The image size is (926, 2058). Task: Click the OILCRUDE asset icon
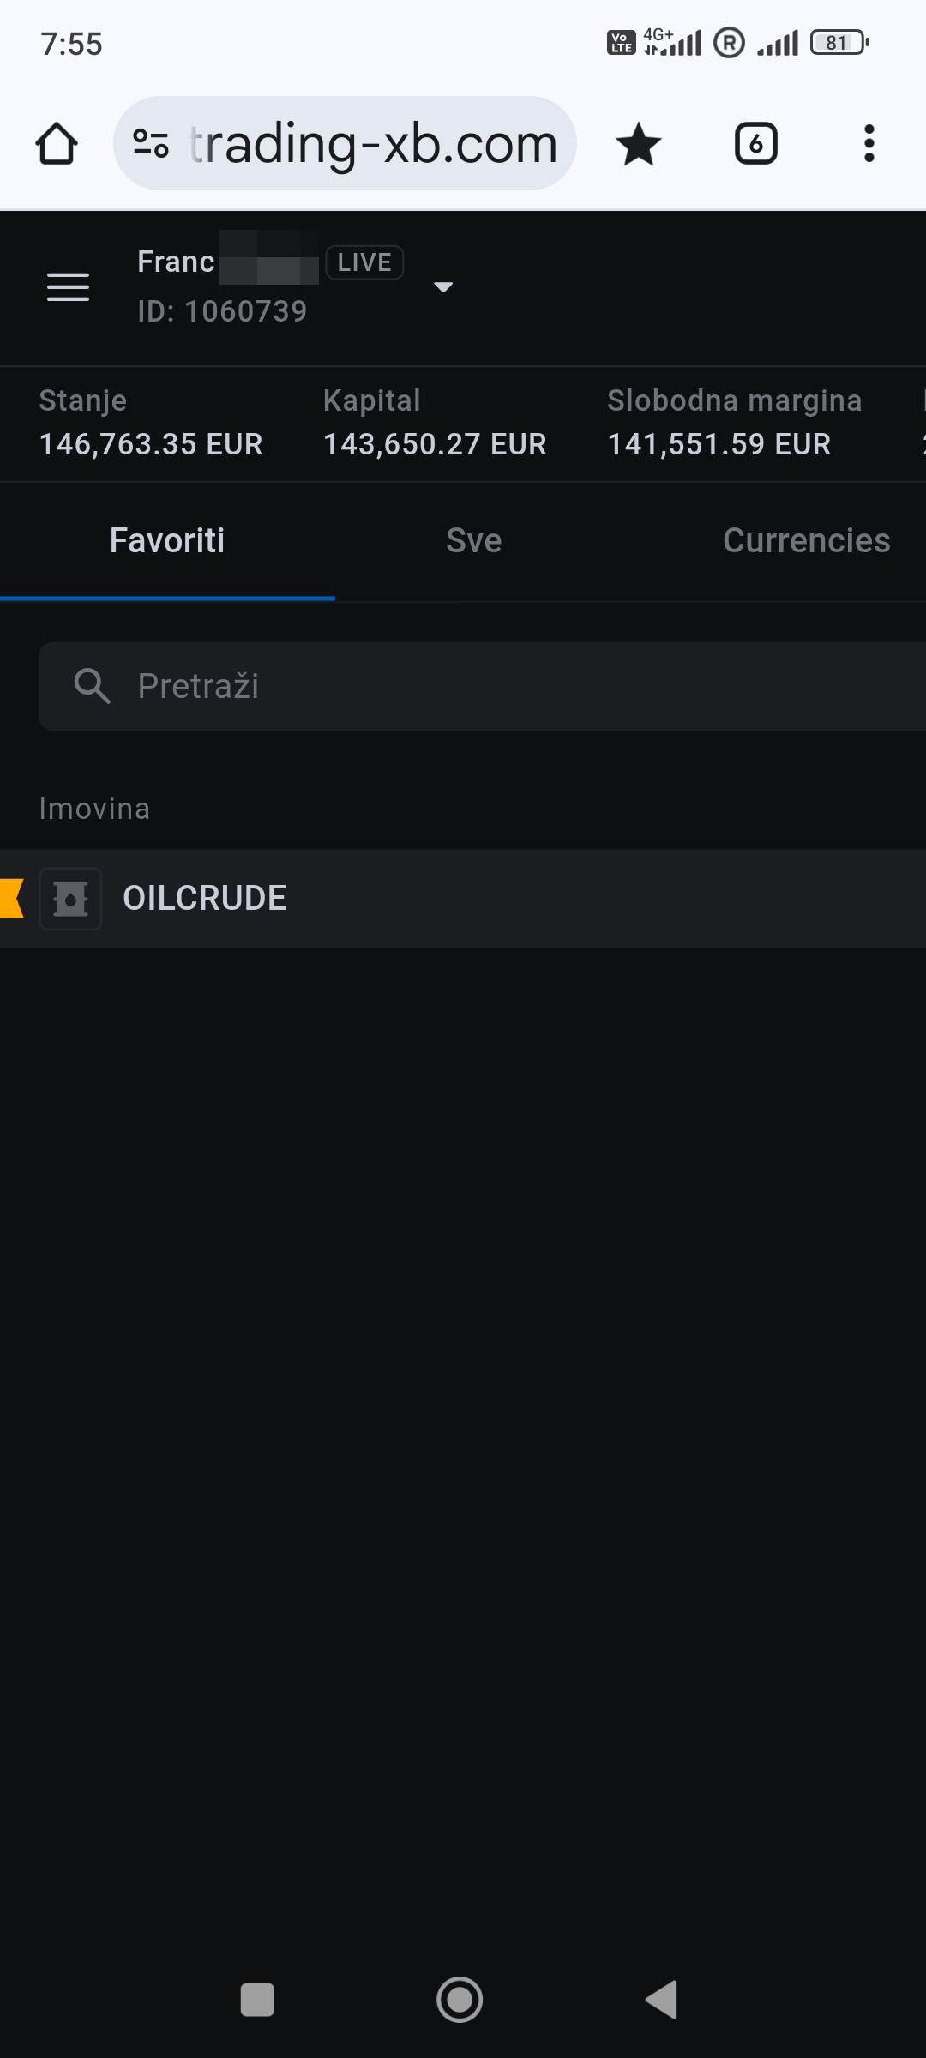70,899
